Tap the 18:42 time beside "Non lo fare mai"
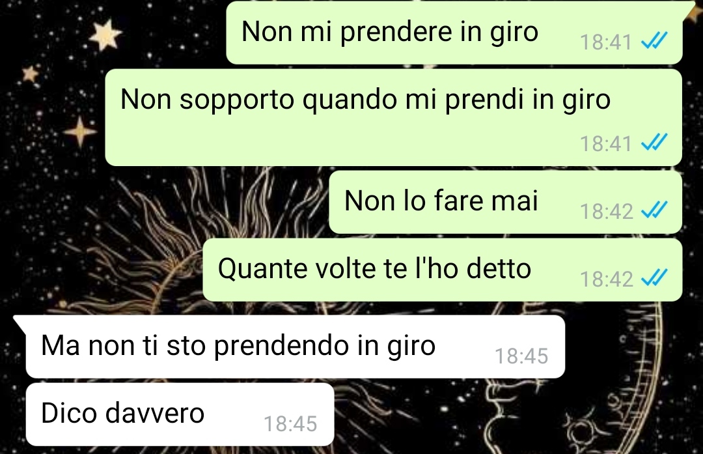703x454 pixels. (x=606, y=211)
